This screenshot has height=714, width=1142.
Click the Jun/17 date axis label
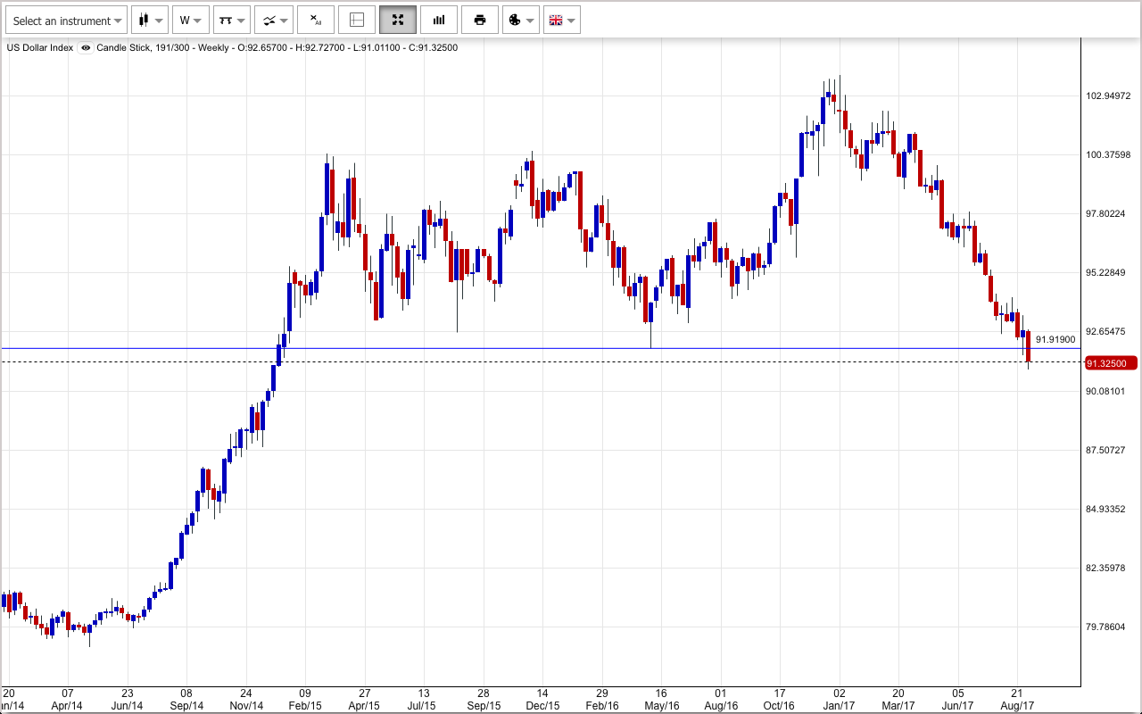coord(958,706)
